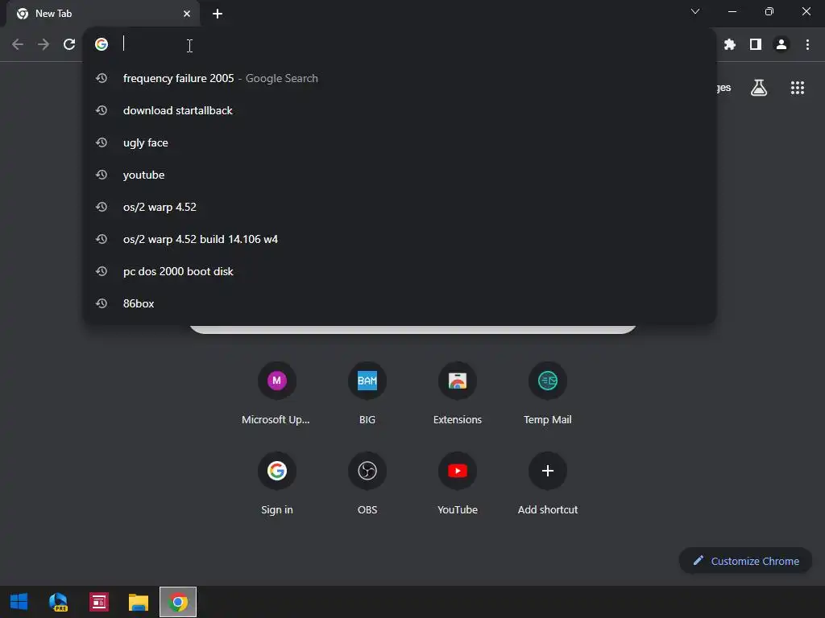Open the profile avatar icon
Image resolution: width=825 pixels, height=618 pixels.
781,45
